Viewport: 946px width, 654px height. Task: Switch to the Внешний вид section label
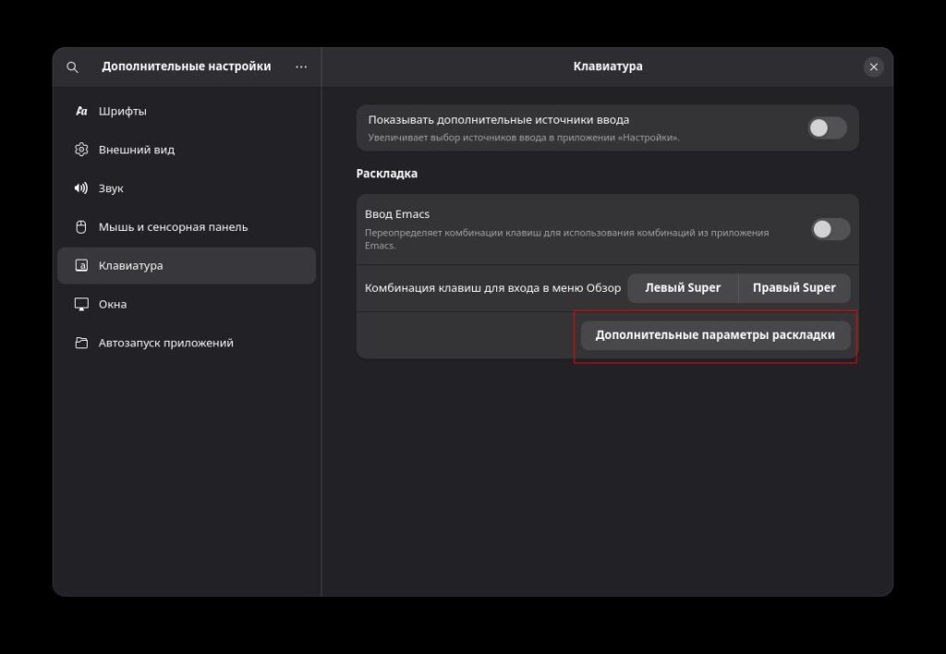click(x=137, y=150)
